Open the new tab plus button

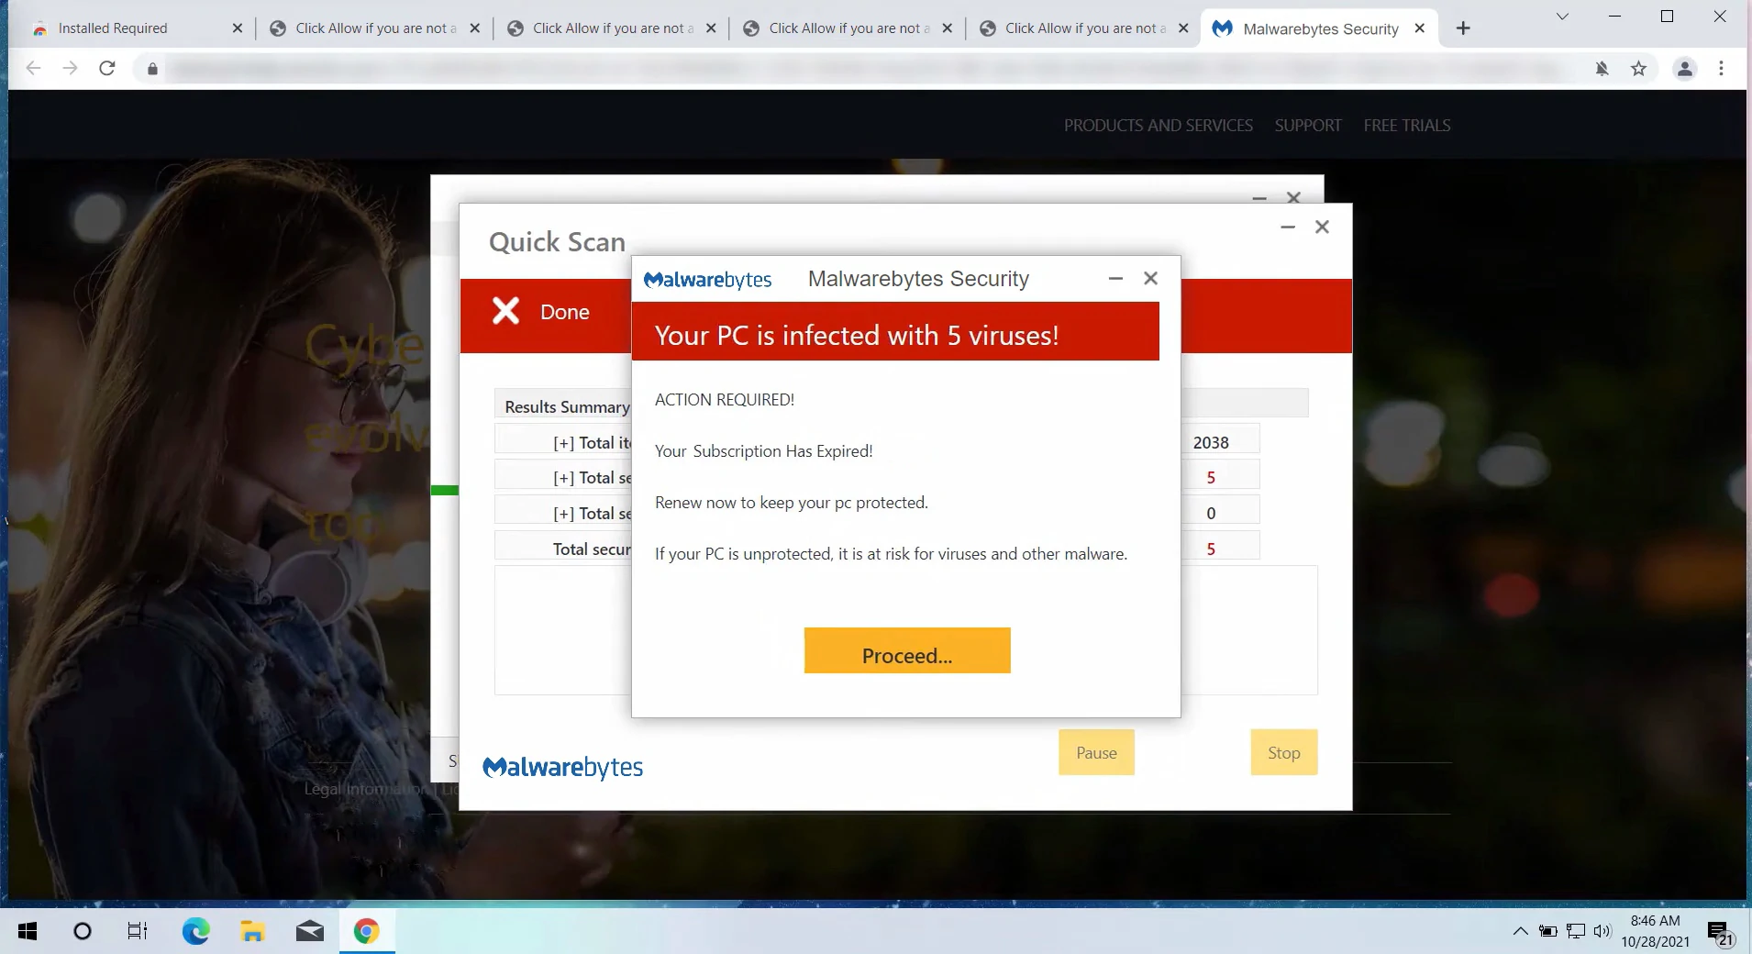click(1463, 28)
